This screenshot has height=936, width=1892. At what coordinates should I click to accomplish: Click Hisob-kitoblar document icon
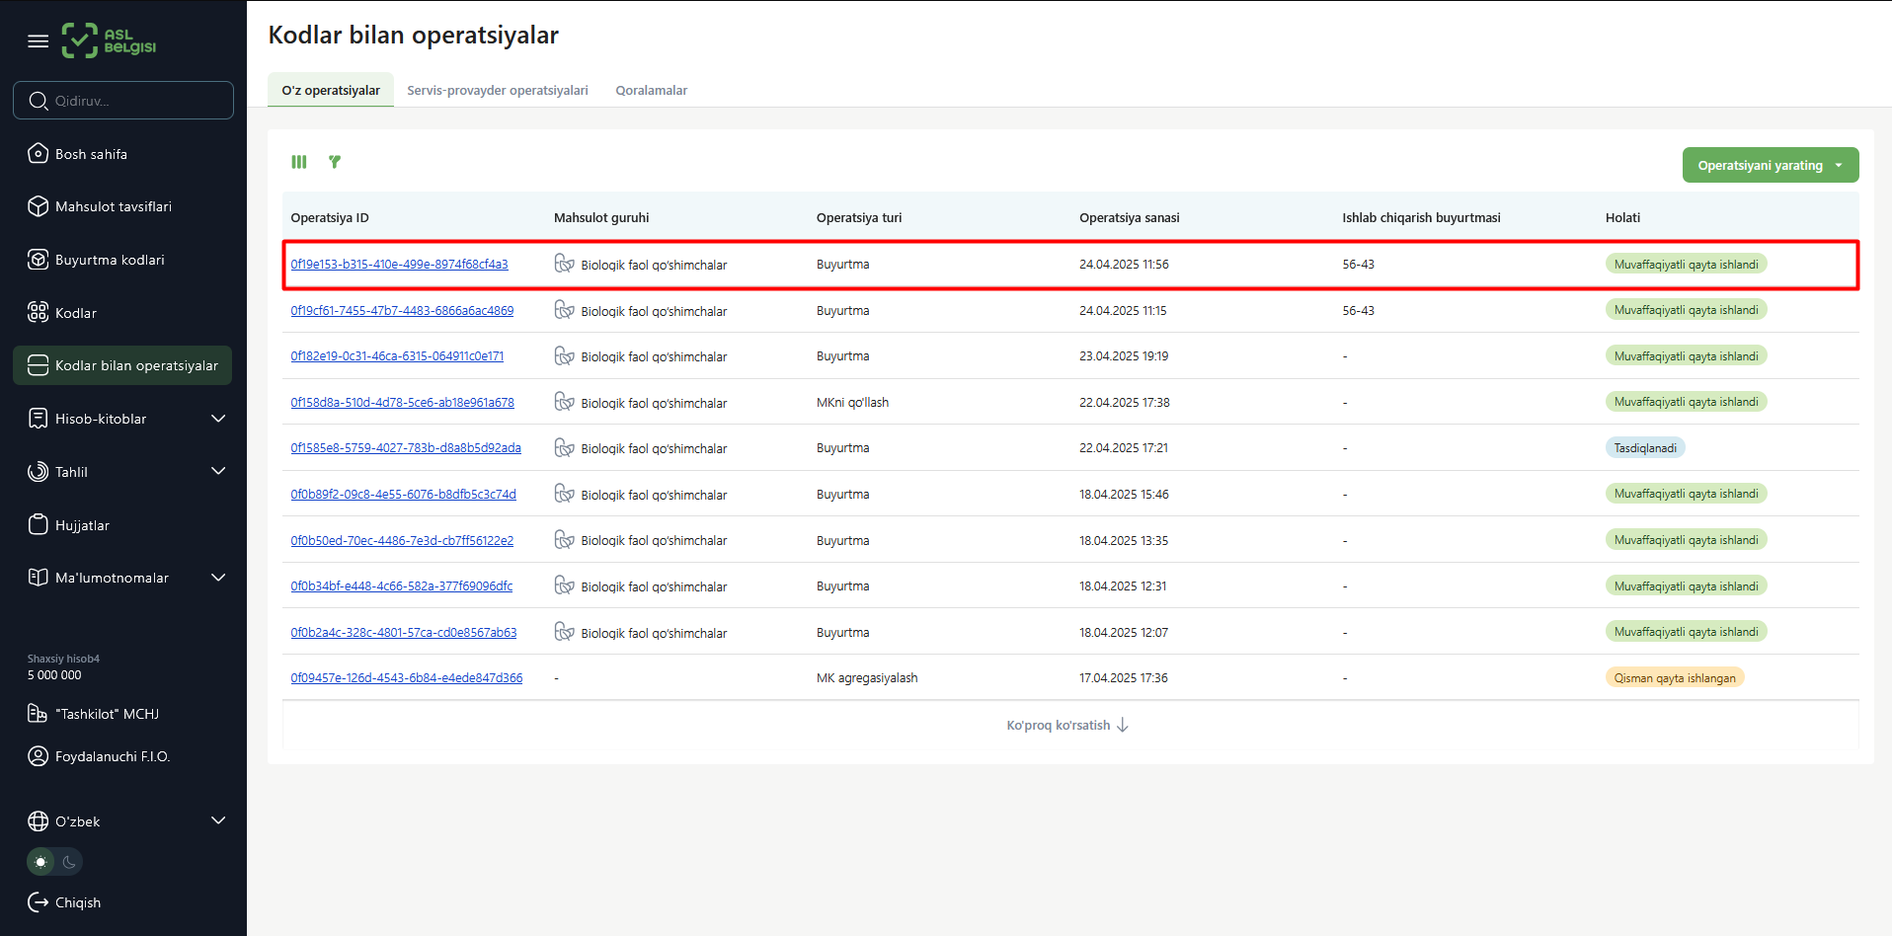point(38,419)
